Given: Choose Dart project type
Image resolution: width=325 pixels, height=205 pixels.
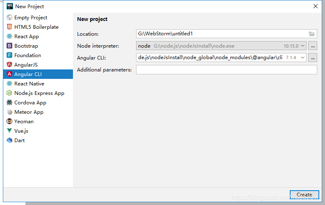Looking at the screenshot, I should (38, 140).
